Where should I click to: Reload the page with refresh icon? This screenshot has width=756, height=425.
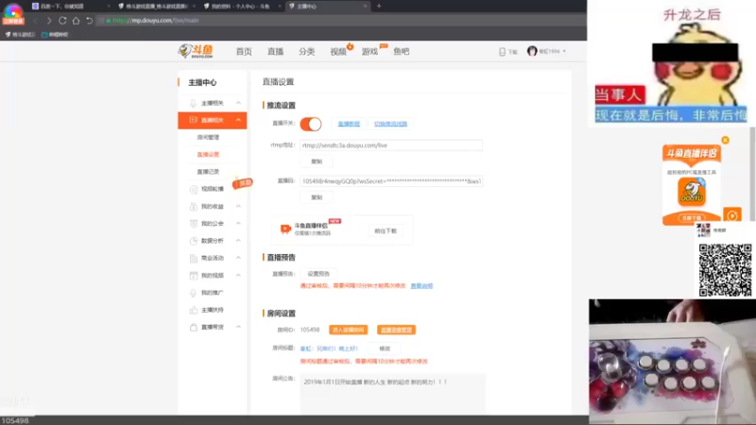tap(62, 21)
